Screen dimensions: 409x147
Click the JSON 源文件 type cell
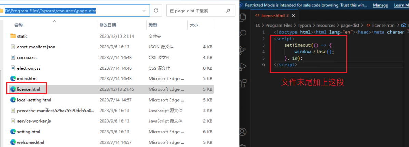(161, 47)
